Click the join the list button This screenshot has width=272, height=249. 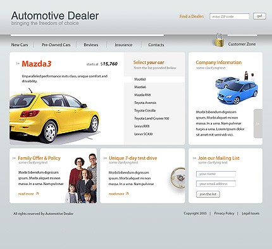(208, 194)
